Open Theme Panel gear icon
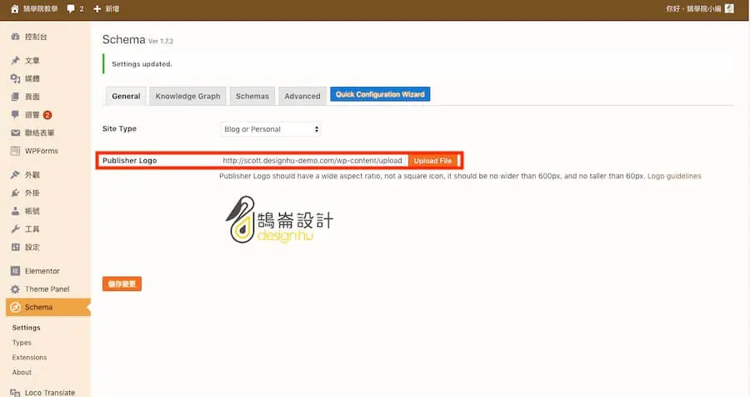Viewport: 750px width, 397px height. click(x=15, y=289)
